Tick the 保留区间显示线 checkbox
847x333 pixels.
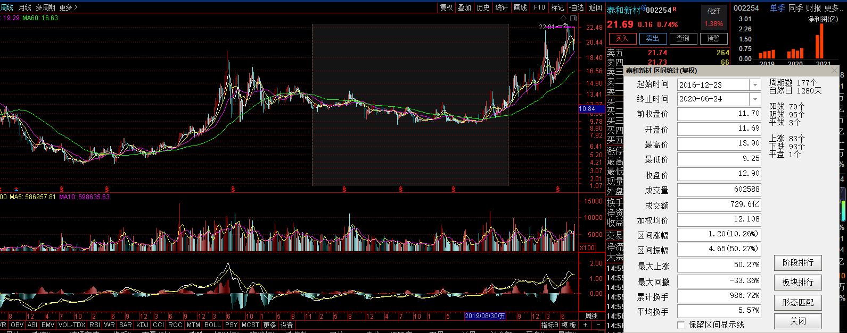click(x=681, y=325)
